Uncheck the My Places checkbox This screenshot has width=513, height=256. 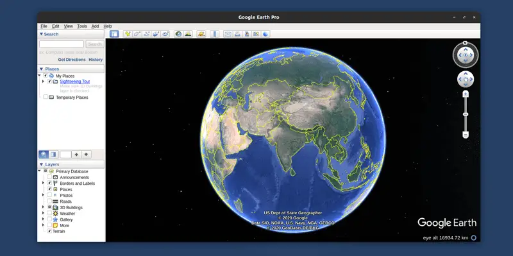(46, 76)
